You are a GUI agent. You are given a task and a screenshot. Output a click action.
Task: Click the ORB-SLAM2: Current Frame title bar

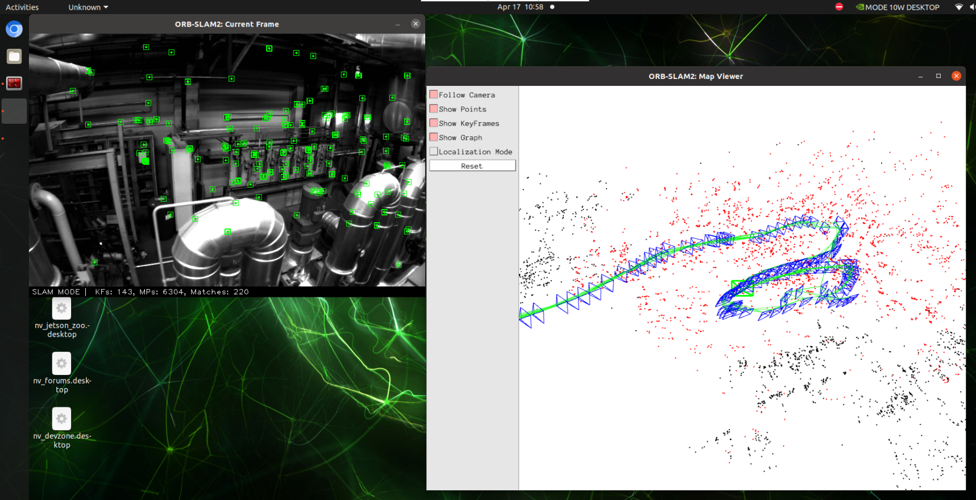click(x=227, y=24)
